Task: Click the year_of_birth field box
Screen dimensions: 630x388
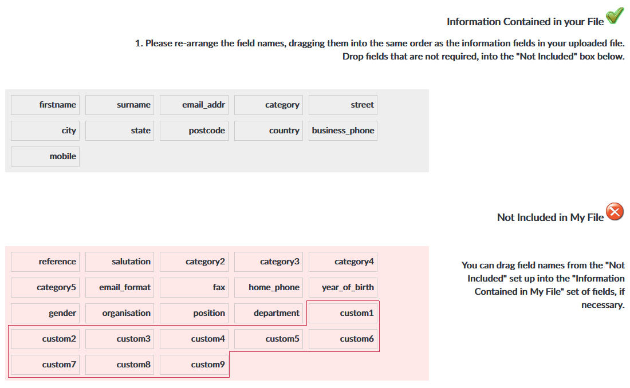Action: click(343, 287)
